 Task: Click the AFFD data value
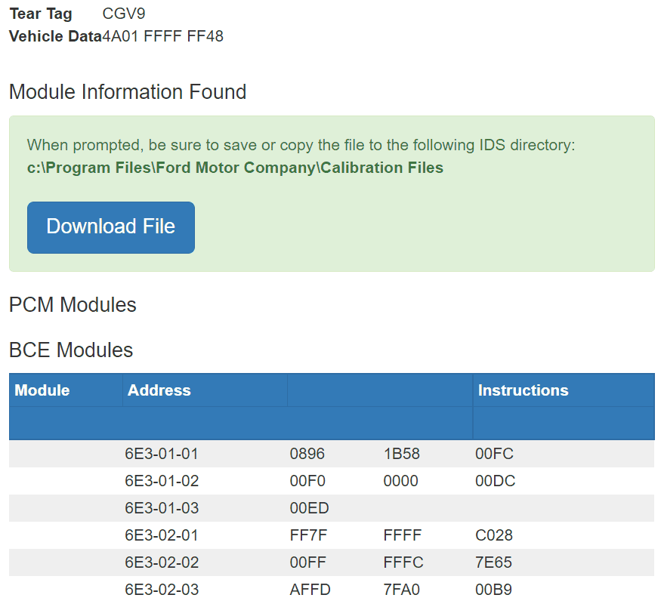pos(310,590)
